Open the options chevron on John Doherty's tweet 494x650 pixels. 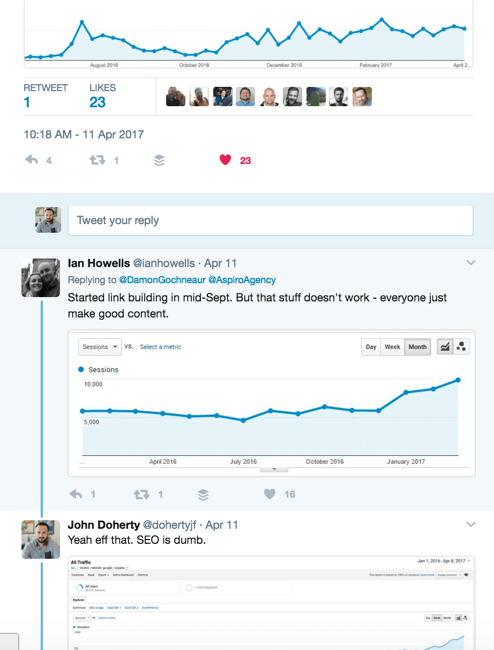471,524
